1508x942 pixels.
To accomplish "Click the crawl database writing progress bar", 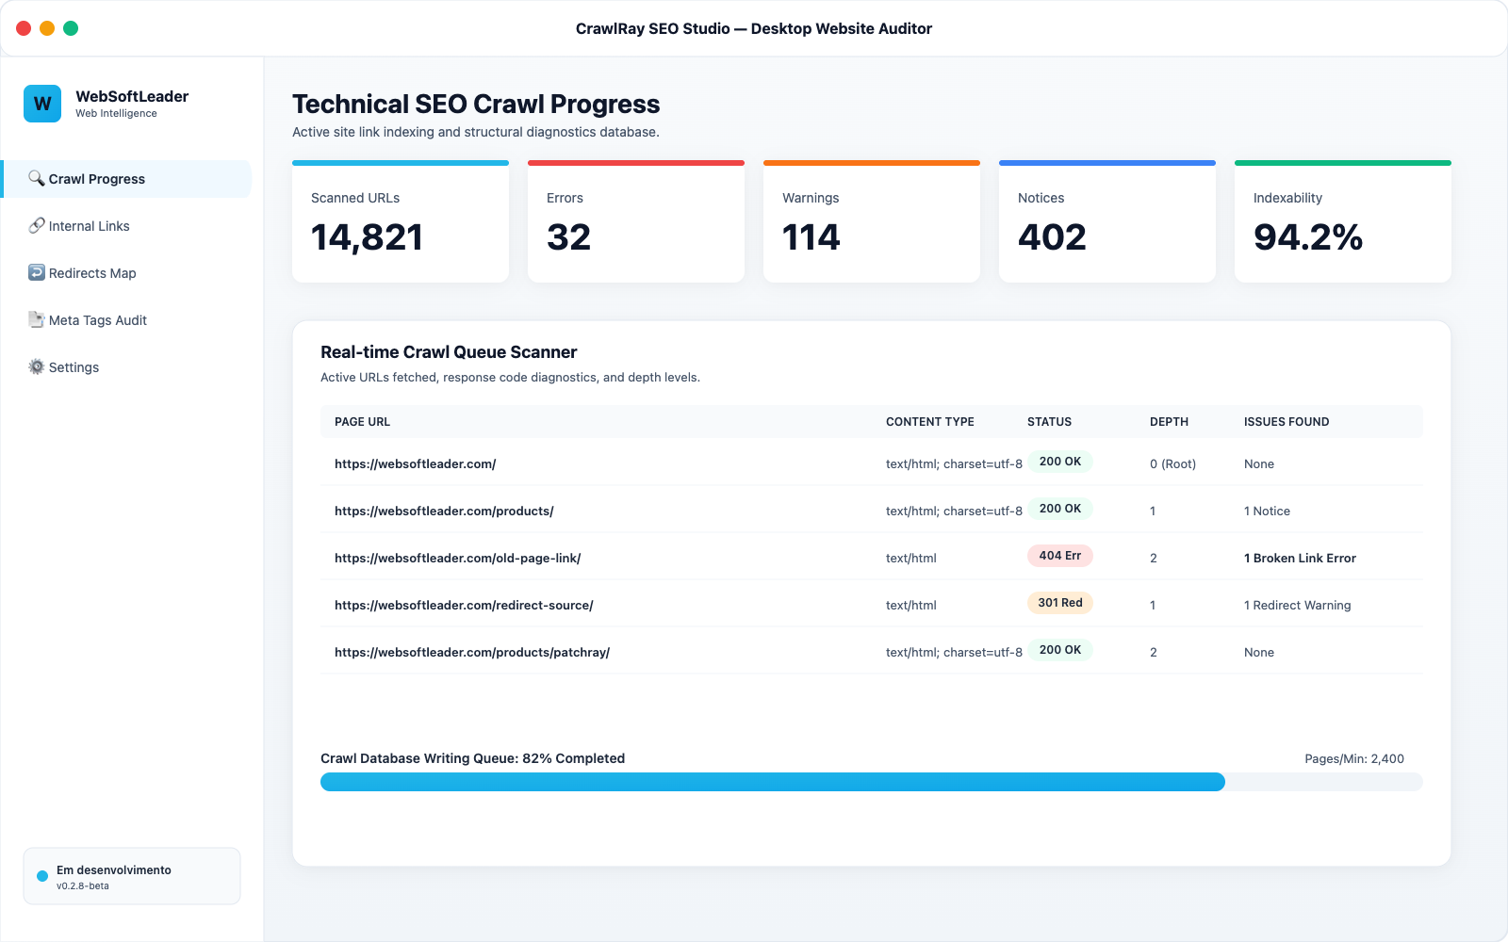I will pos(872,782).
